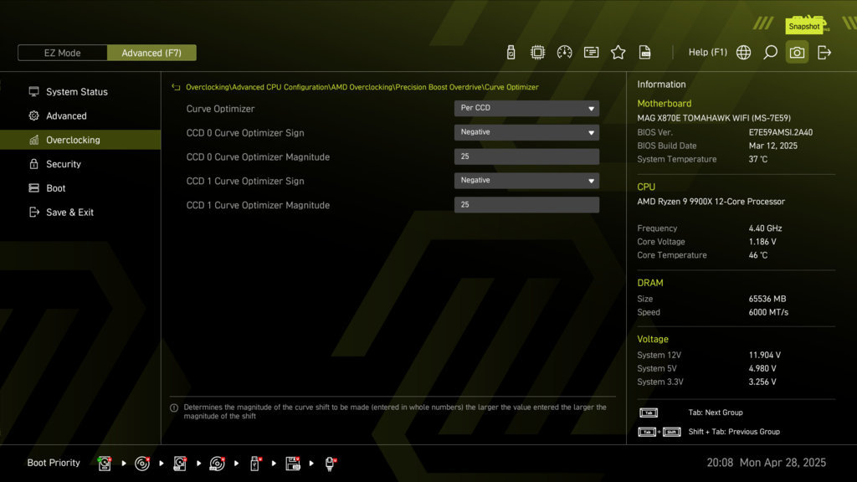Image resolution: width=857 pixels, height=482 pixels.
Task: Select fourth boot priority USB CD/DVD icon
Action: [x=217, y=464]
